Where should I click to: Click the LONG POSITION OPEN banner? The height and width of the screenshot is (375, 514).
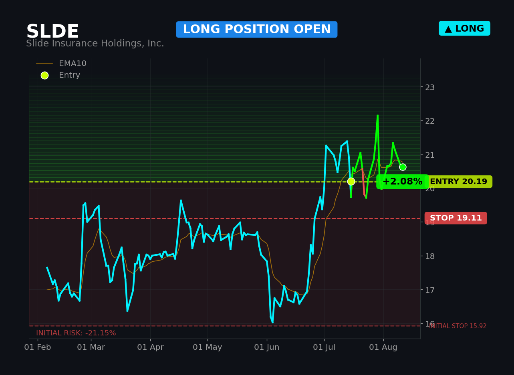click(x=257, y=30)
